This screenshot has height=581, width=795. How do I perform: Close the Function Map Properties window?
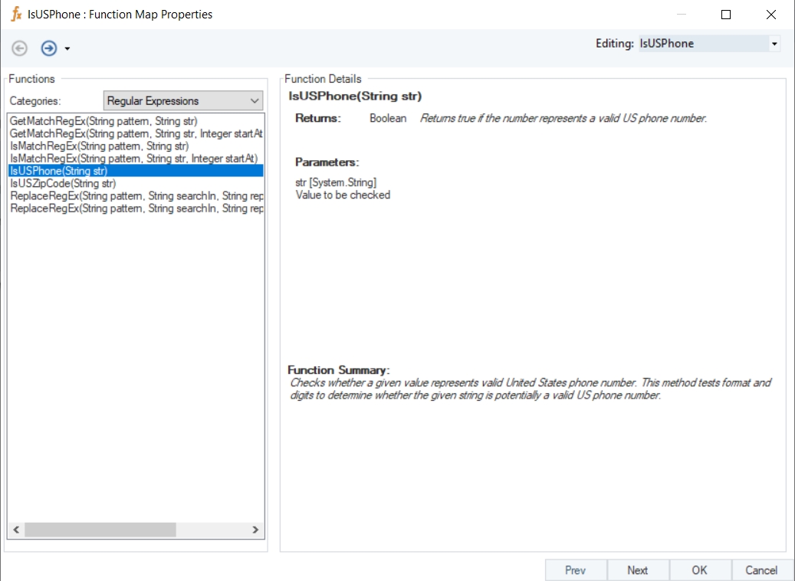(x=771, y=15)
